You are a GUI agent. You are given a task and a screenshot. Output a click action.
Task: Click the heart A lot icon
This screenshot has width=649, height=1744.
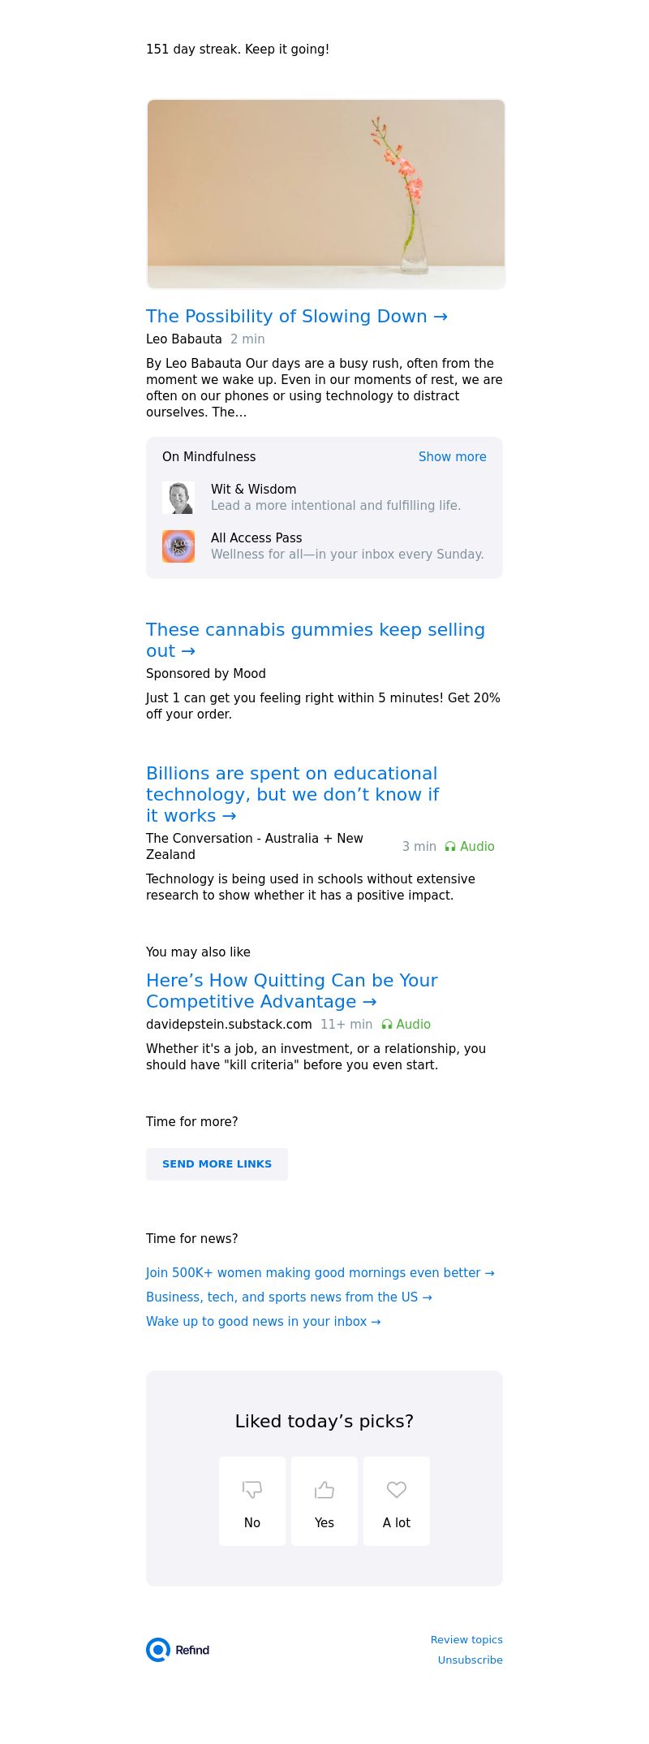click(397, 1490)
